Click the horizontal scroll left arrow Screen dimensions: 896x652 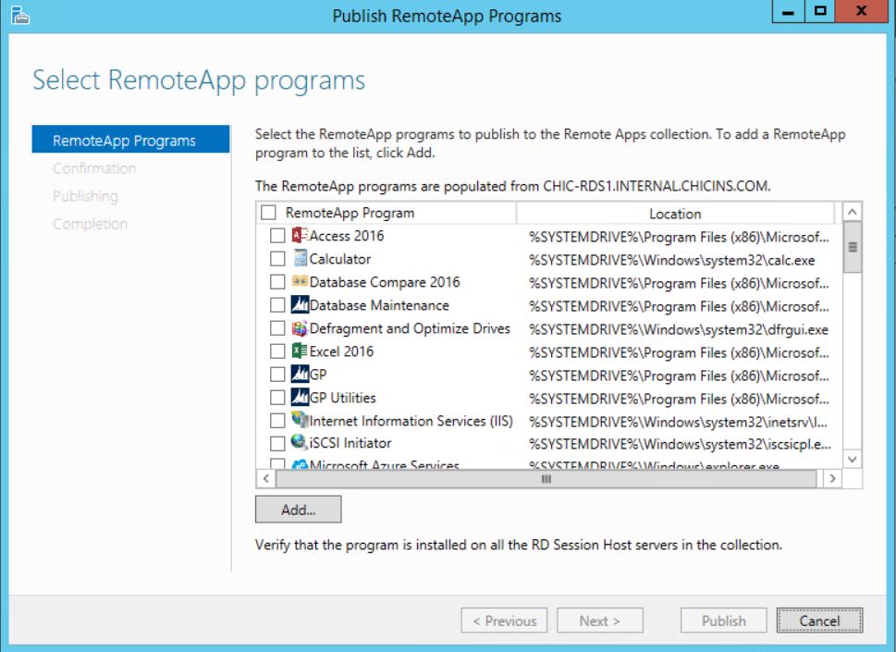(x=265, y=479)
